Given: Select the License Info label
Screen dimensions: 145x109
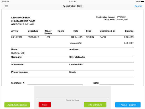Looking at the screenshot, I should point(76,65).
